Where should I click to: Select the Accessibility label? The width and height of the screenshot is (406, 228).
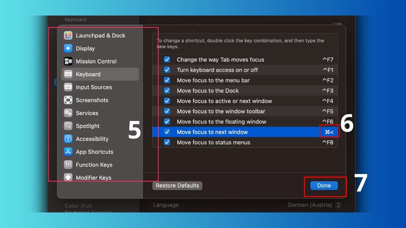92,139
